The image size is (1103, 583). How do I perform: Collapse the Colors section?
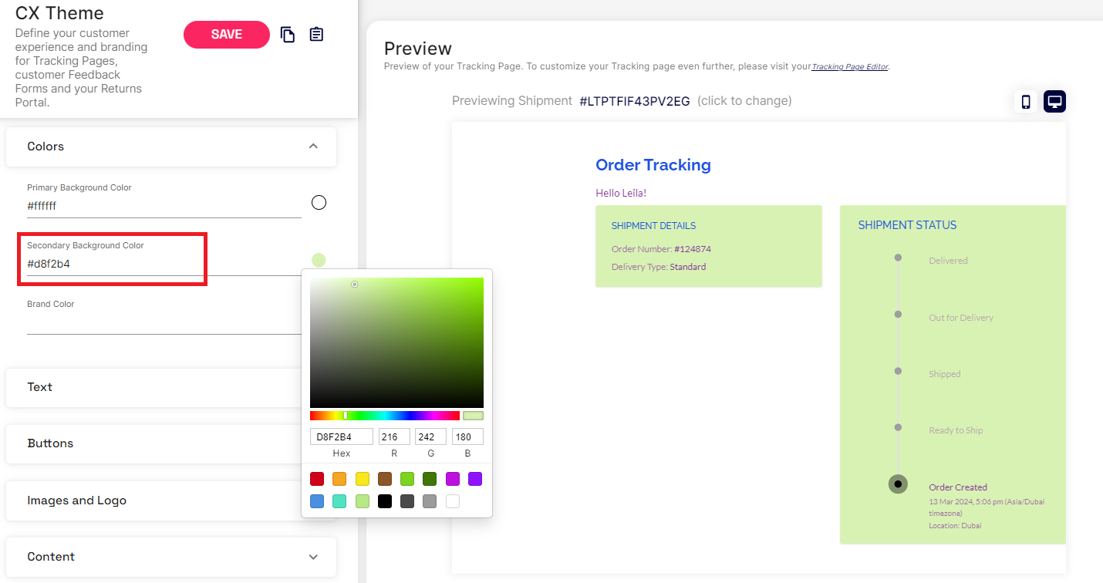pyautogui.click(x=313, y=147)
